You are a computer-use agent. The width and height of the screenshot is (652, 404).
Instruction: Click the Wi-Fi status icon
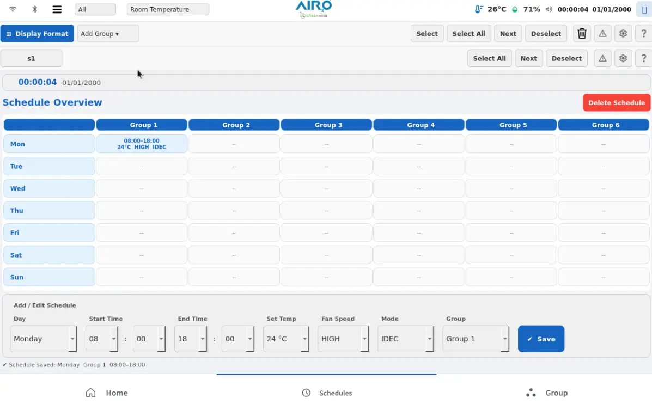[x=13, y=9]
